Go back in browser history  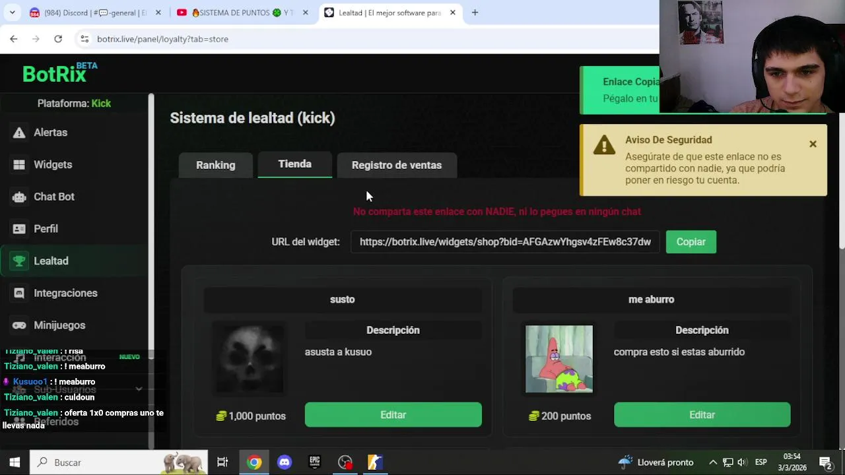(x=14, y=39)
